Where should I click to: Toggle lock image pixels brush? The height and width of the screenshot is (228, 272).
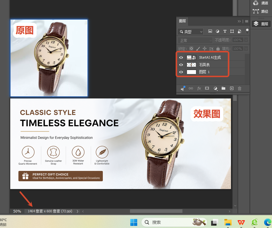point(198,49)
